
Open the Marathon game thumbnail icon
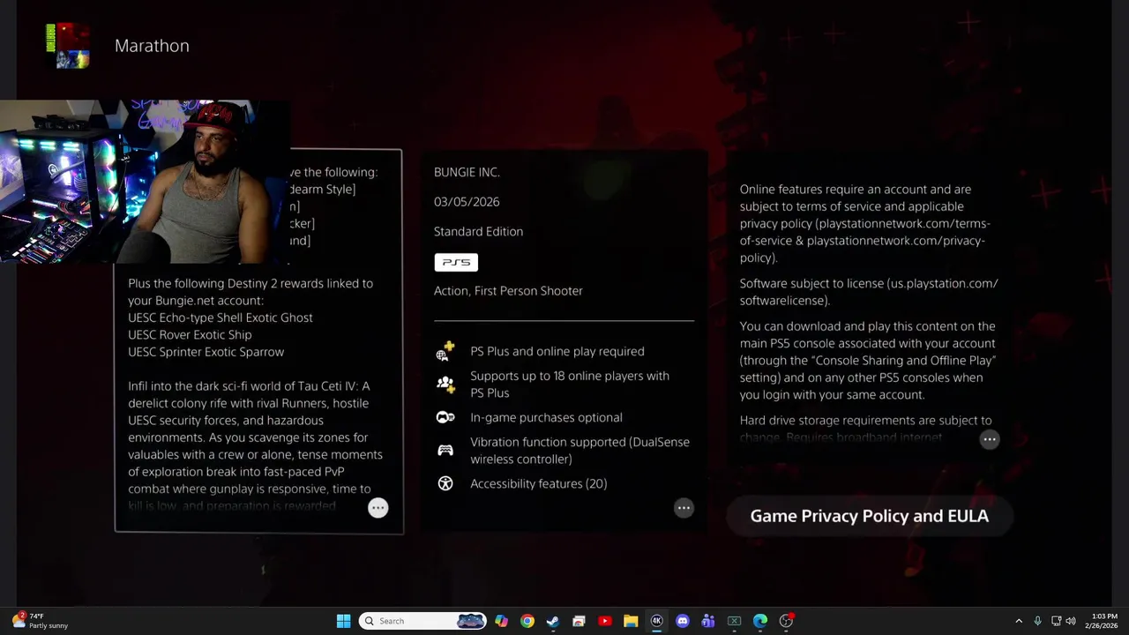tap(68, 46)
